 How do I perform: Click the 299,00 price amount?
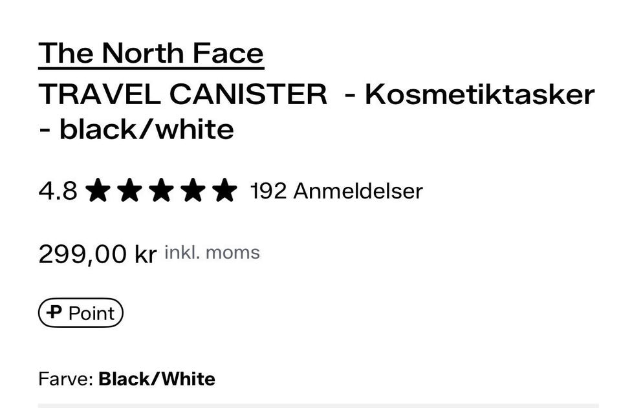[x=83, y=253]
